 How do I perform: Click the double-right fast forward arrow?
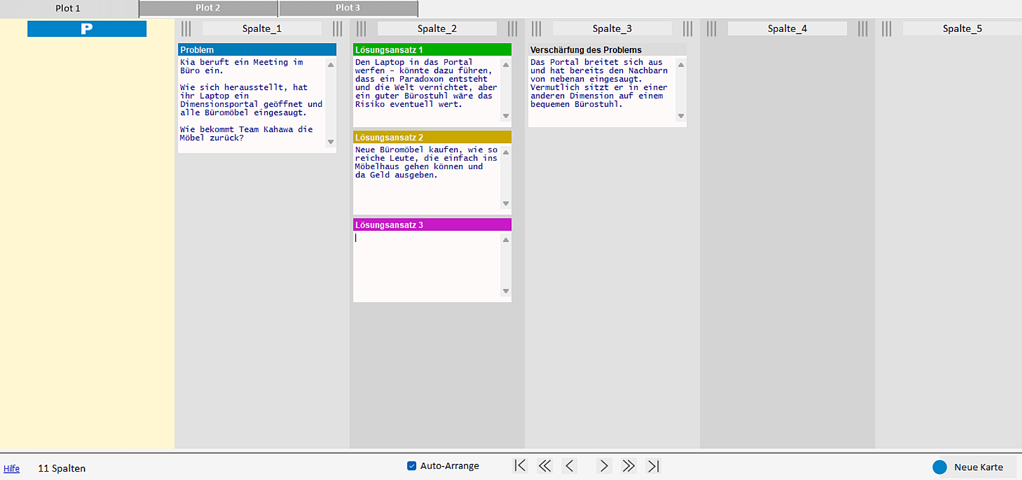tap(628, 466)
